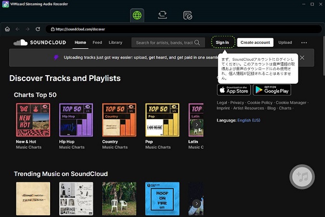Open Get it on Google Play badge
This screenshot has width=325, height=217.
(x=272, y=90)
